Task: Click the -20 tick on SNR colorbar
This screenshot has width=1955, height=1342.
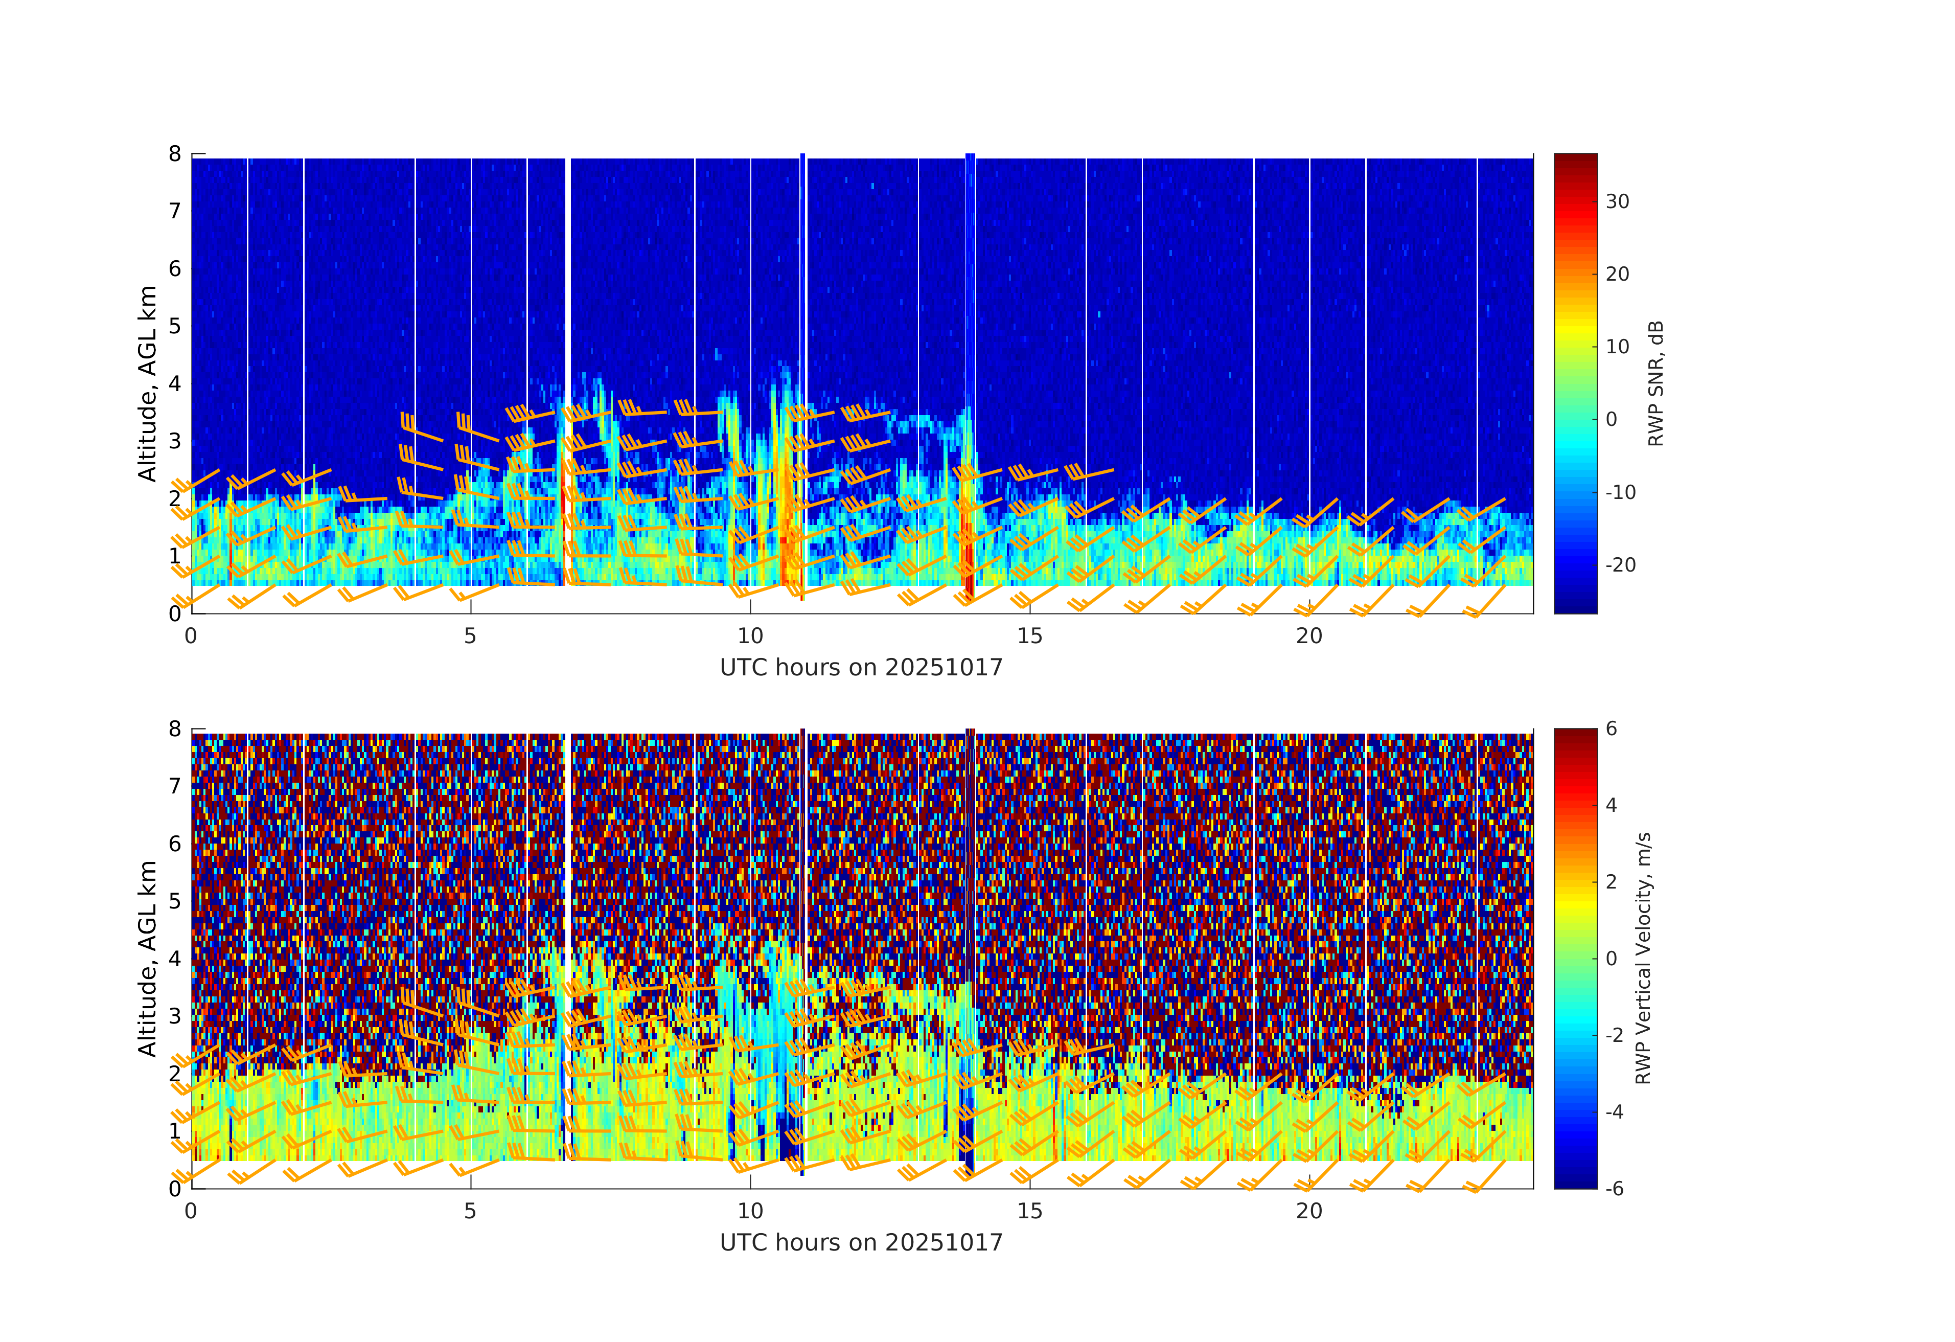Action: [x=1620, y=564]
